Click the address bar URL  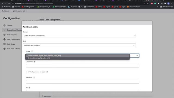pos(34,4)
